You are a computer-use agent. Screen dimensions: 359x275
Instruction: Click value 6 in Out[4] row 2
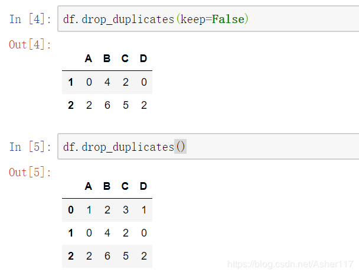pos(107,105)
